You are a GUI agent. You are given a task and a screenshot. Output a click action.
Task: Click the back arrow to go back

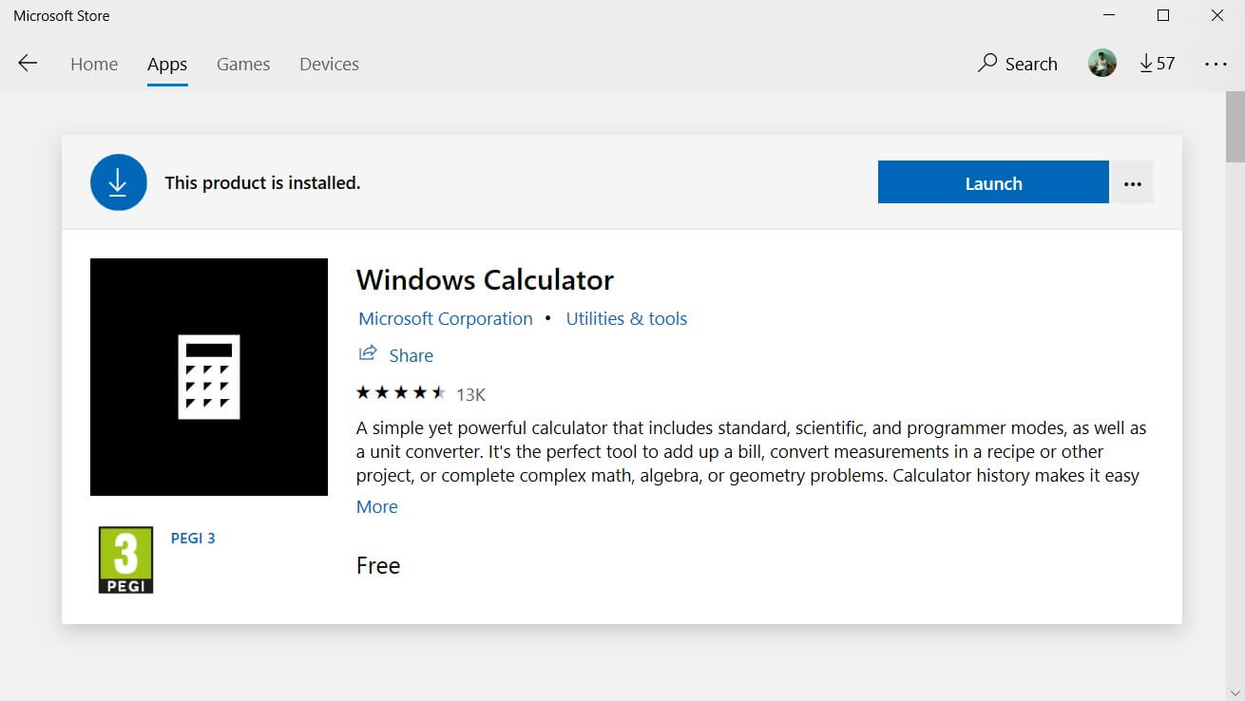click(28, 63)
